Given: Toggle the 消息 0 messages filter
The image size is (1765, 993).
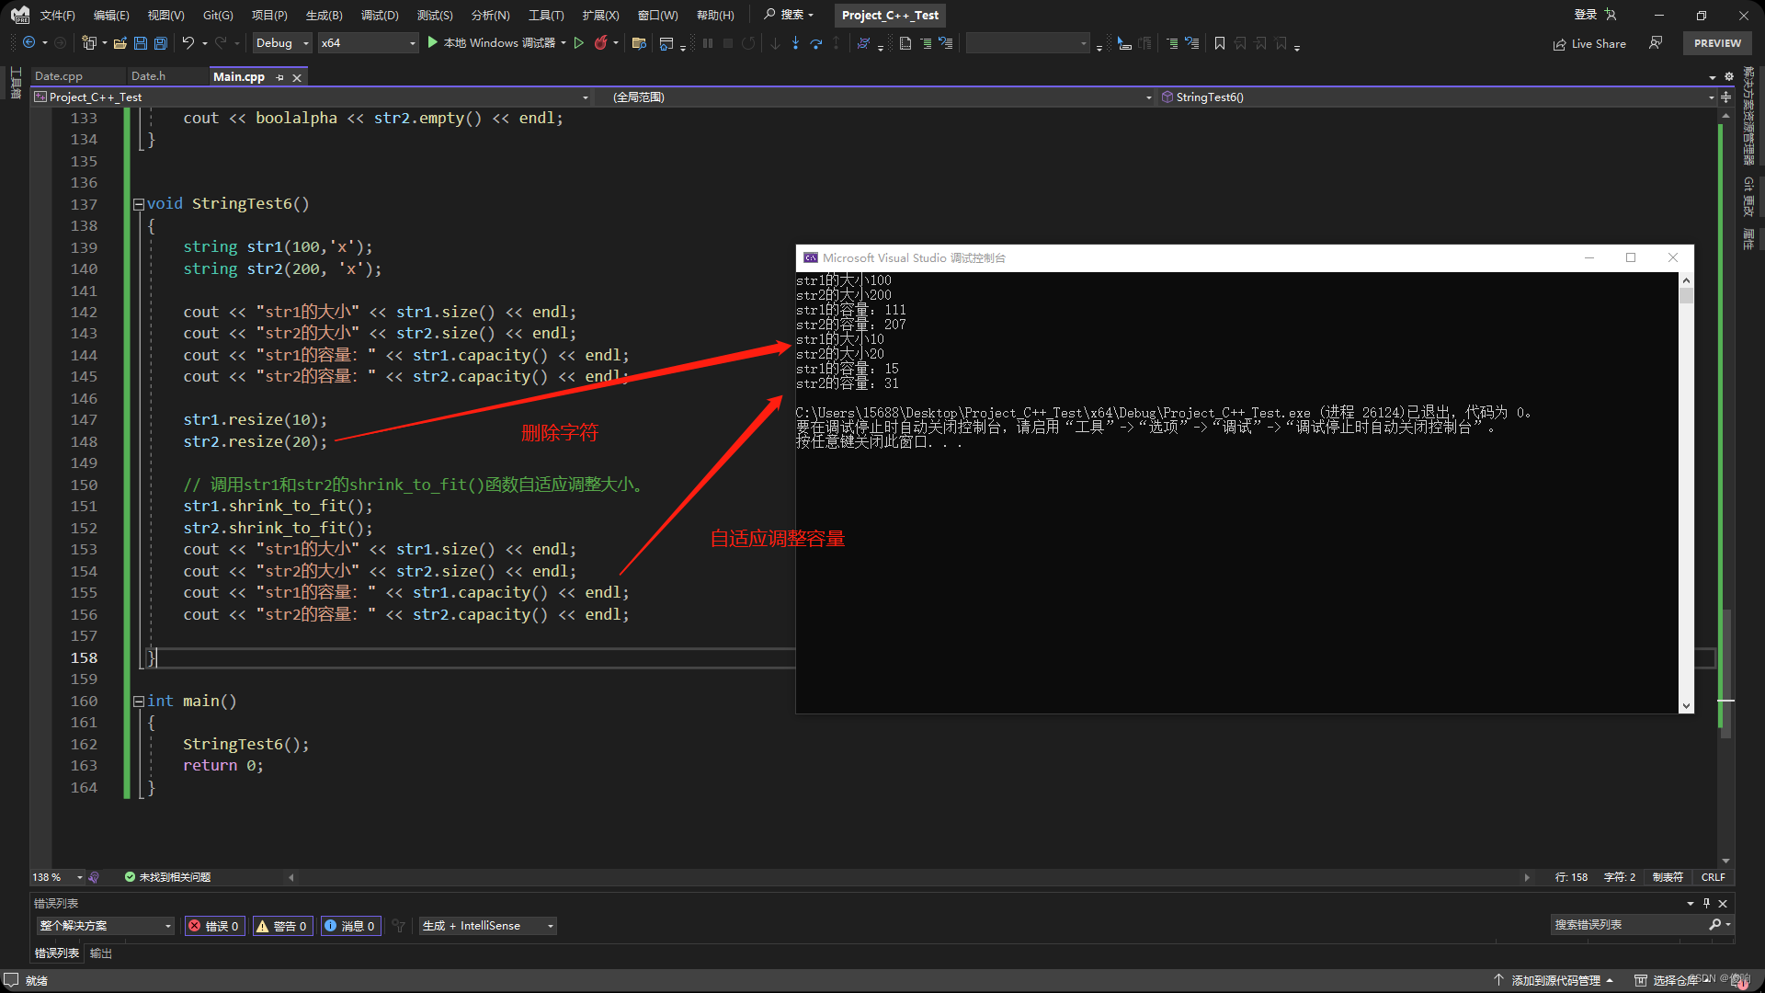Looking at the screenshot, I should point(350,926).
